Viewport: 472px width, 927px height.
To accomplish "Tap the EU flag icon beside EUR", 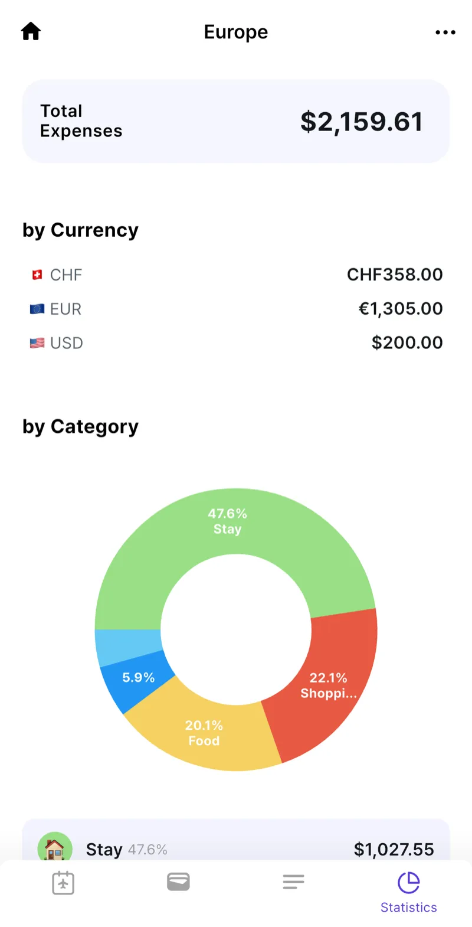I will (x=37, y=309).
